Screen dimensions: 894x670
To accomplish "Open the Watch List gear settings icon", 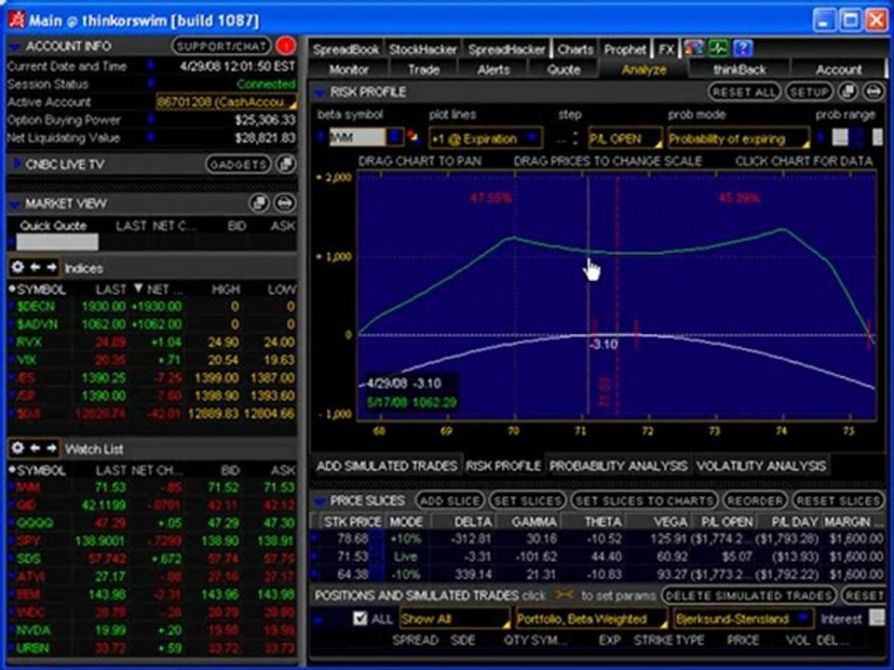I will (x=18, y=448).
